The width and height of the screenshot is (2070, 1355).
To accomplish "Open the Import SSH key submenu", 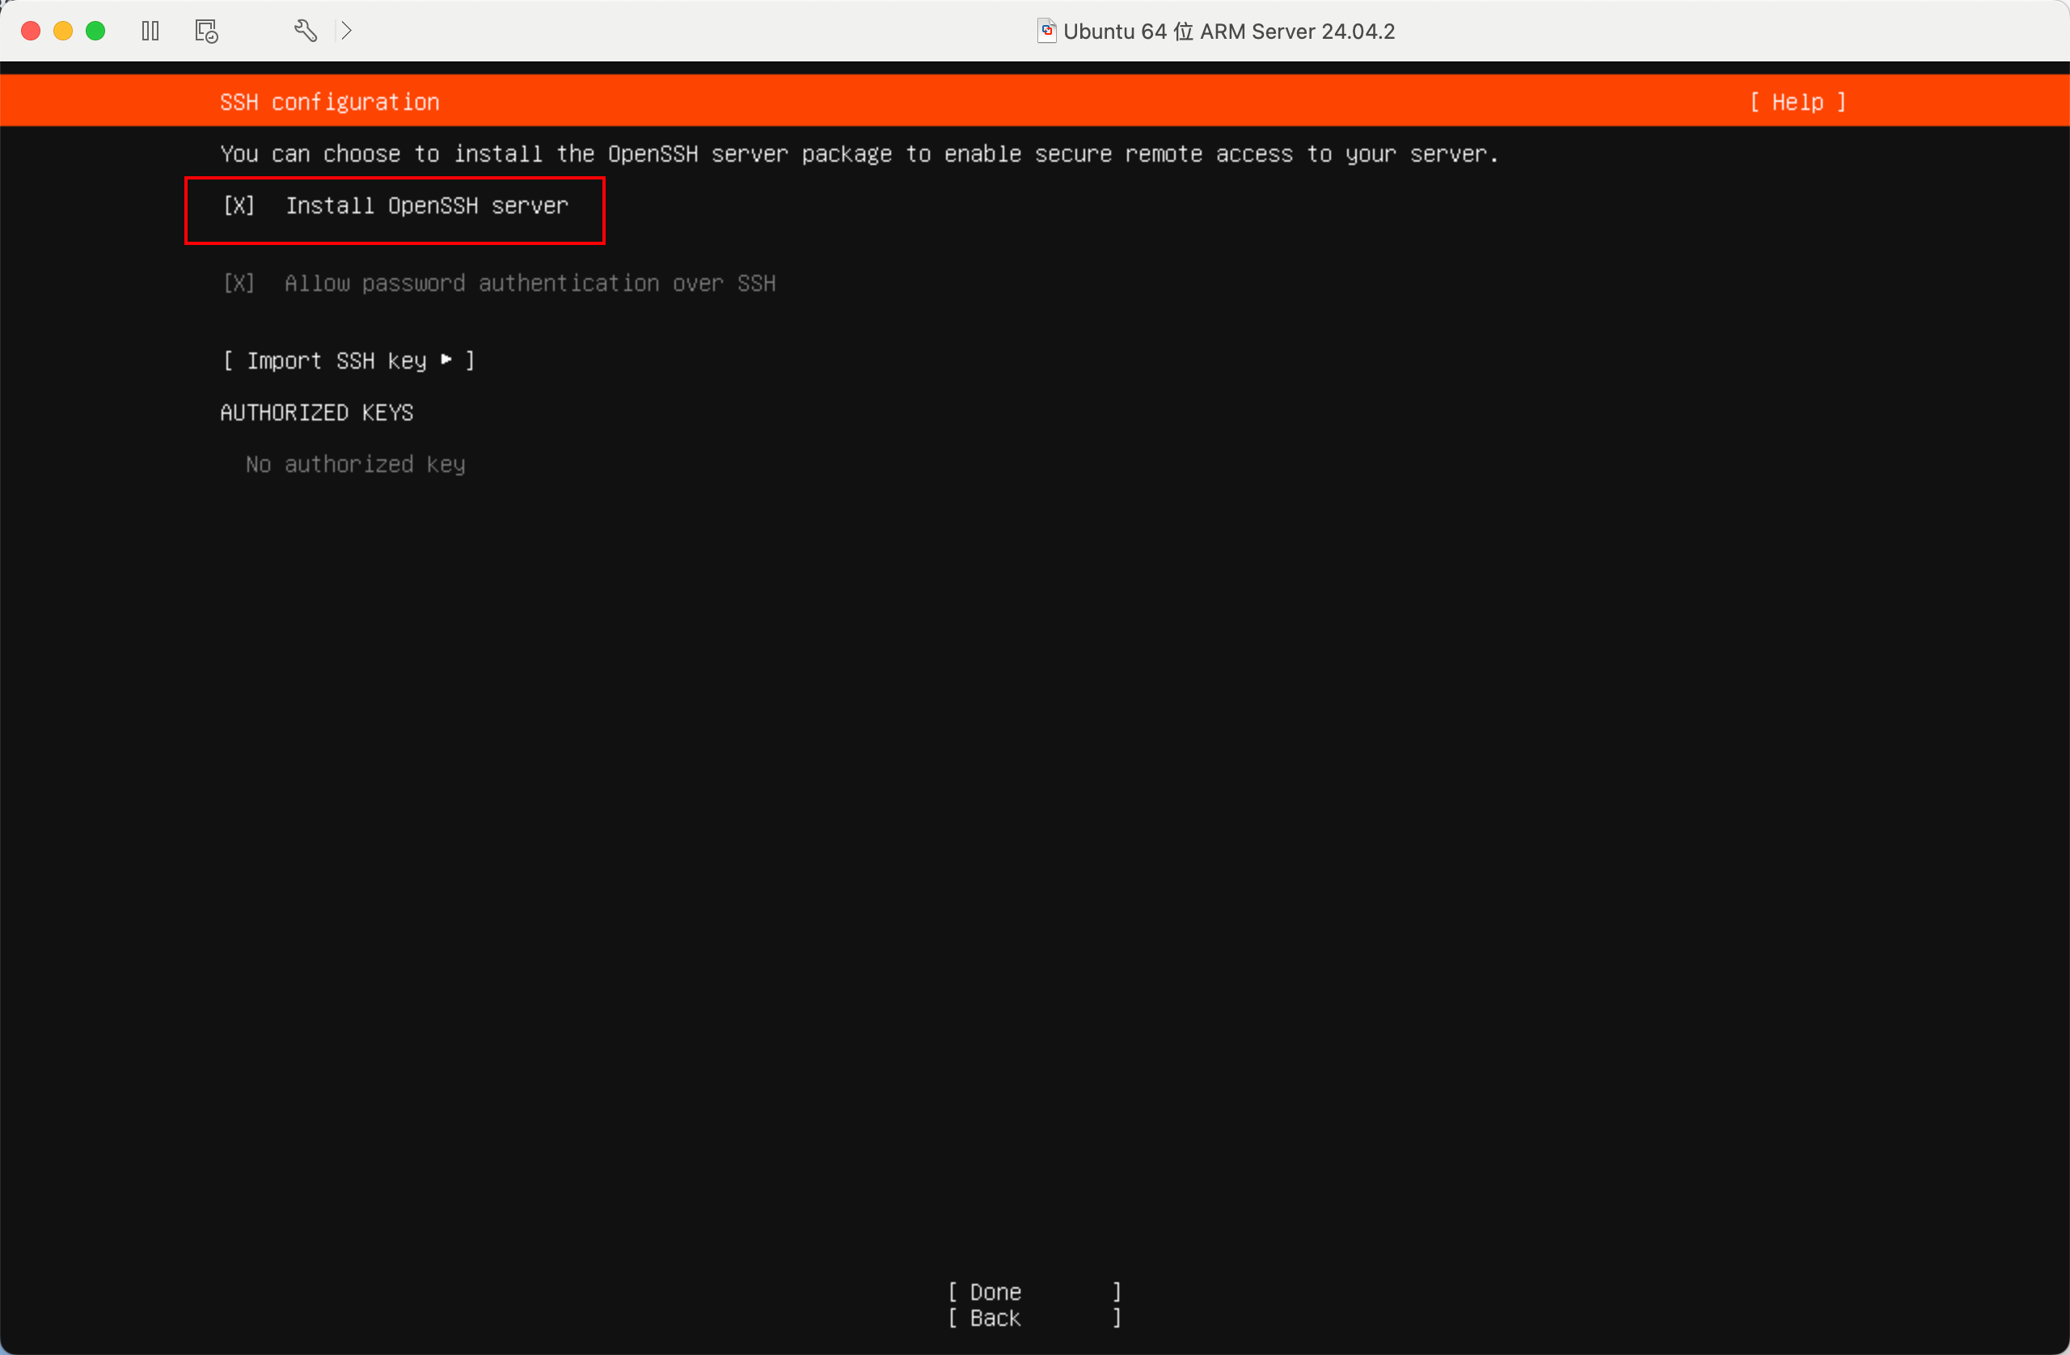I will coord(347,360).
